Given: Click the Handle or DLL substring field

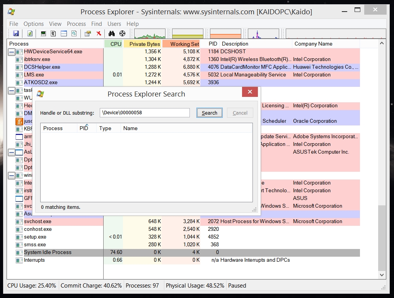Looking at the screenshot, I should [x=145, y=113].
